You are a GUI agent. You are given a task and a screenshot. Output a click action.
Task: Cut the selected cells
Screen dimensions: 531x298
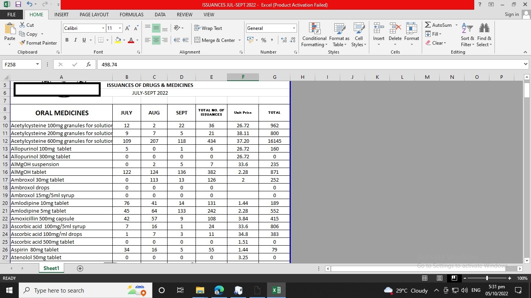tap(26, 25)
